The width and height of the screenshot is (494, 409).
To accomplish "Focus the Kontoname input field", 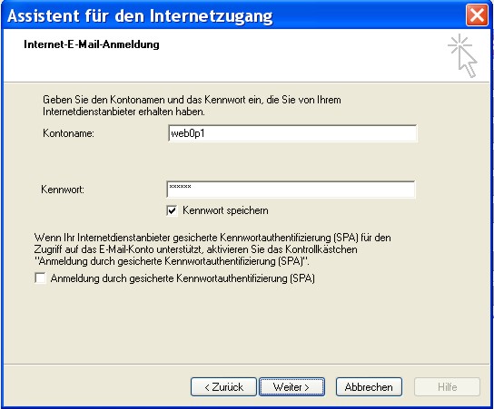I will click(292, 133).
